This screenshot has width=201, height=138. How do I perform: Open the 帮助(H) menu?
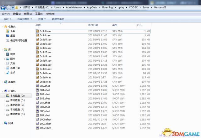[50, 14]
